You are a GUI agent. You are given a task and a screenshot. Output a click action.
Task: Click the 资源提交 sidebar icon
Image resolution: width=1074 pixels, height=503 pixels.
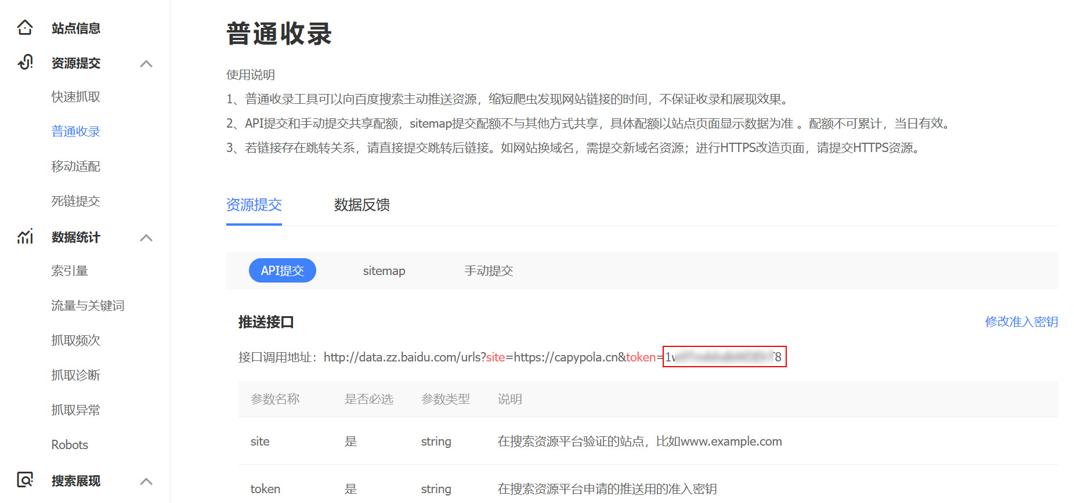click(x=25, y=63)
